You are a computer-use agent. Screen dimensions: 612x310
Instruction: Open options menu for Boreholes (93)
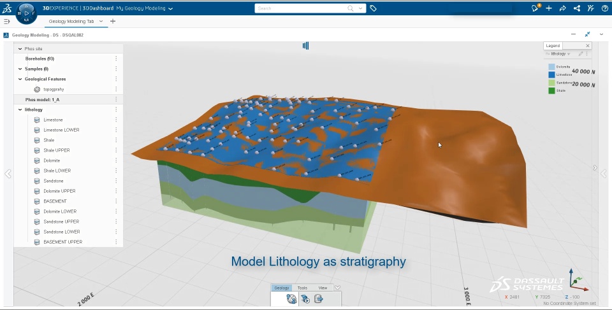(x=116, y=59)
